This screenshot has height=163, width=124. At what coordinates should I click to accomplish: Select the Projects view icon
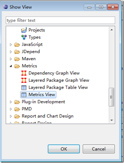point(24,30)
